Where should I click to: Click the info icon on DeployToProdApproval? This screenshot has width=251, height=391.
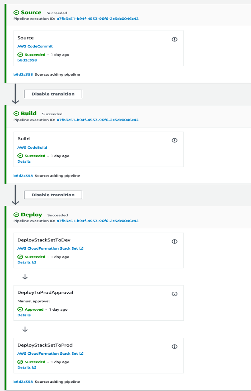174,293
